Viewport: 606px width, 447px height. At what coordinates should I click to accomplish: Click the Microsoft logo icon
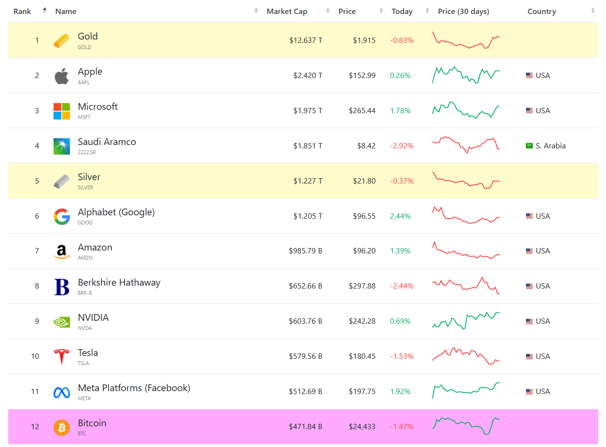pos(61,111)
